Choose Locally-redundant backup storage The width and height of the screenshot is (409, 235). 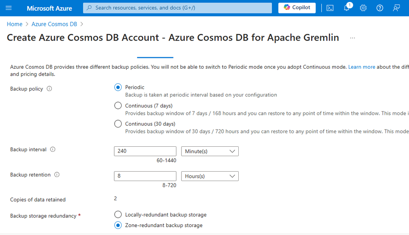pyautogui.click(x=118, y=215)
